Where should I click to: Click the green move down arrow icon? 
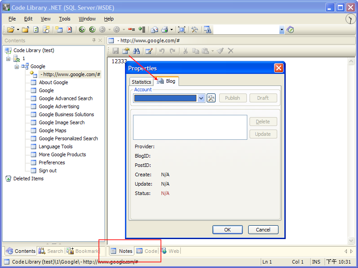pyautogui.click(x=92, y=29)
